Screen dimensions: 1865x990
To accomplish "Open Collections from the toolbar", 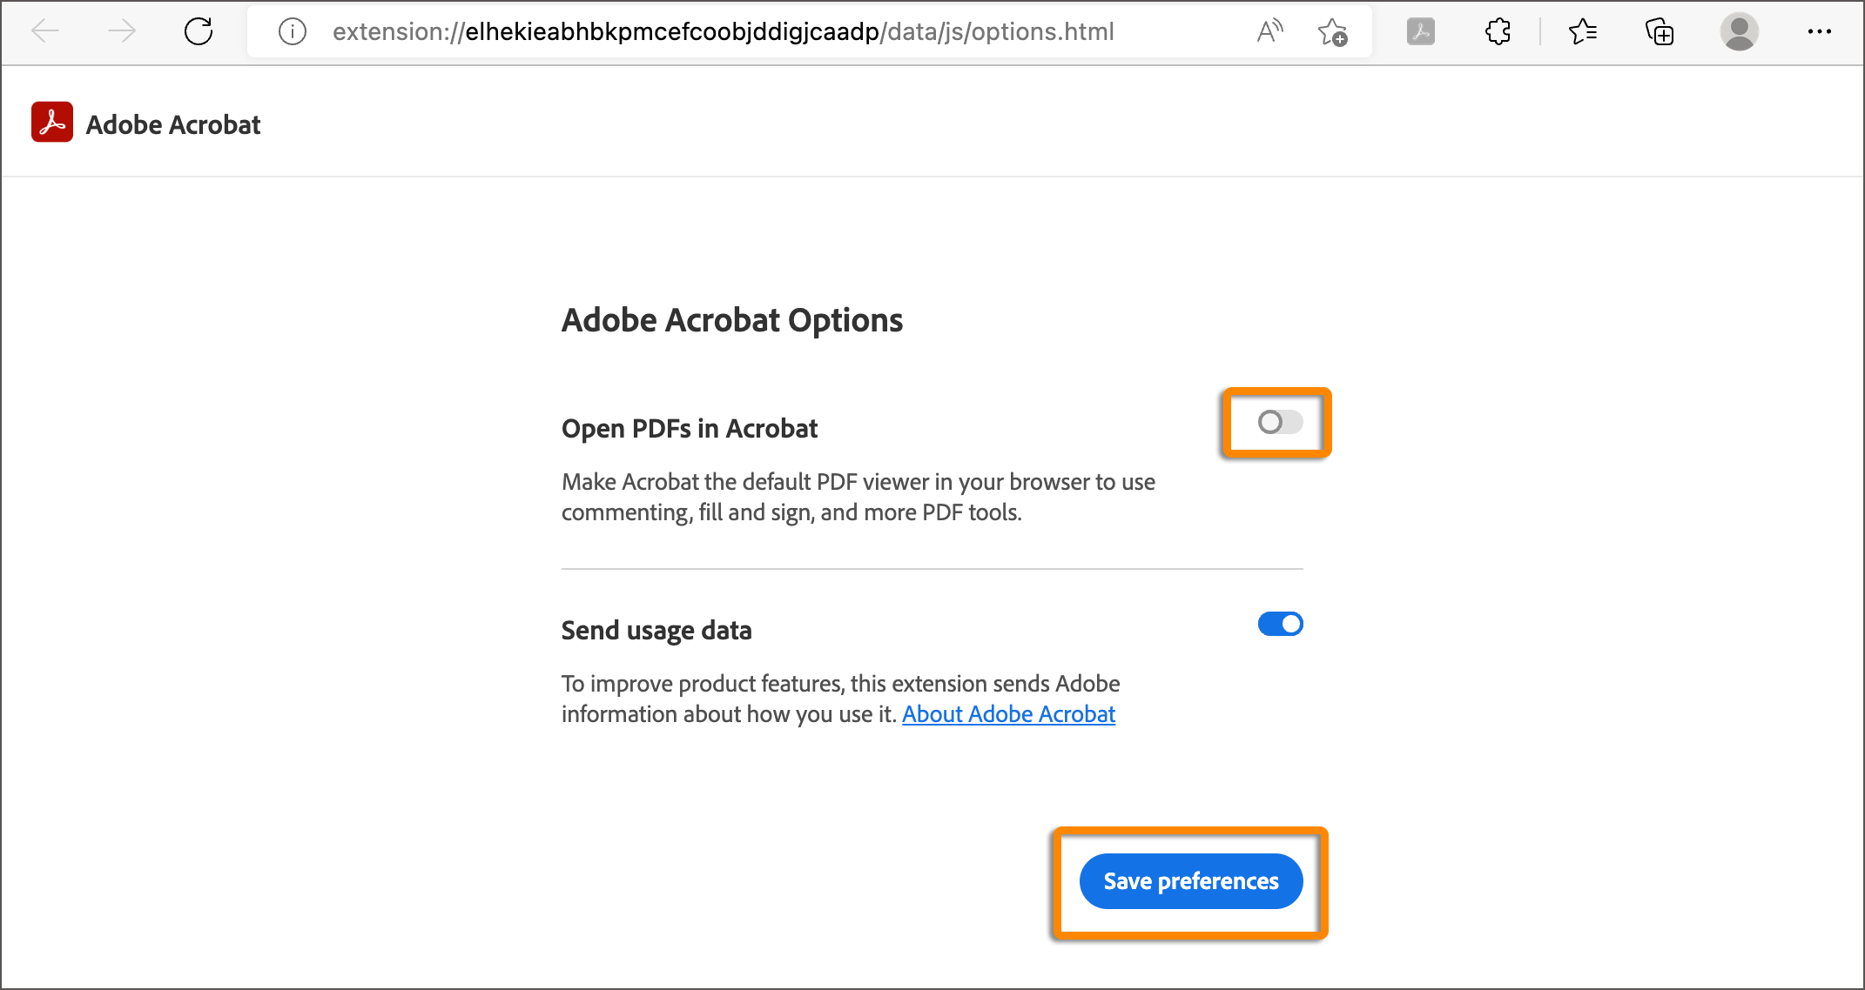I will (1660, 31).
